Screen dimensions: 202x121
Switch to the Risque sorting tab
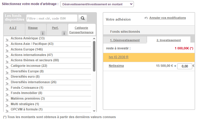tap(33, 28)
